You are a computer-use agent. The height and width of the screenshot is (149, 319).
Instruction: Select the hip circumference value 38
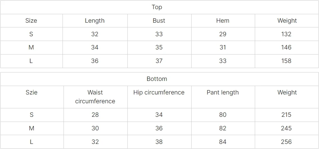(x=159, y=142)
